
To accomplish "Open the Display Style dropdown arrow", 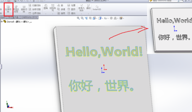I will coord(103,18).
